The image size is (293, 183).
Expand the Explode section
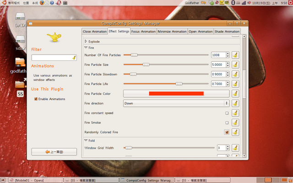coord(86,41)
